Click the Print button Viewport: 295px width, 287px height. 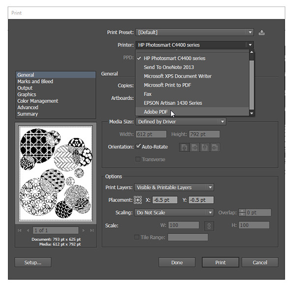click(220, 262)
